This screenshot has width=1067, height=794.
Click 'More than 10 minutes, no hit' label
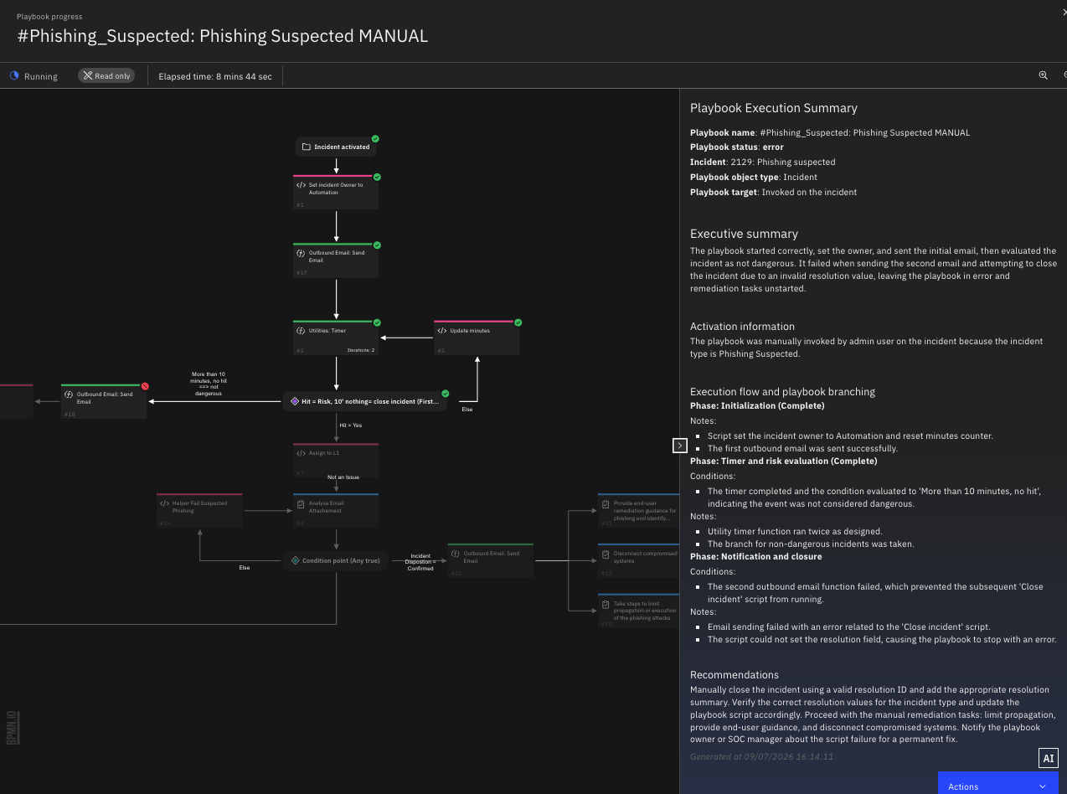(x=209, y=384)
